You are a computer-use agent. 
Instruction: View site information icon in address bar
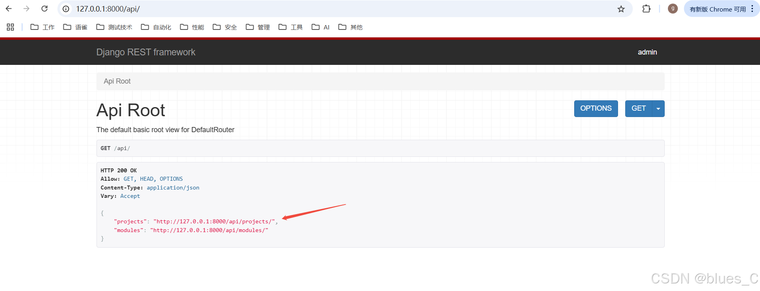point(66,9)
